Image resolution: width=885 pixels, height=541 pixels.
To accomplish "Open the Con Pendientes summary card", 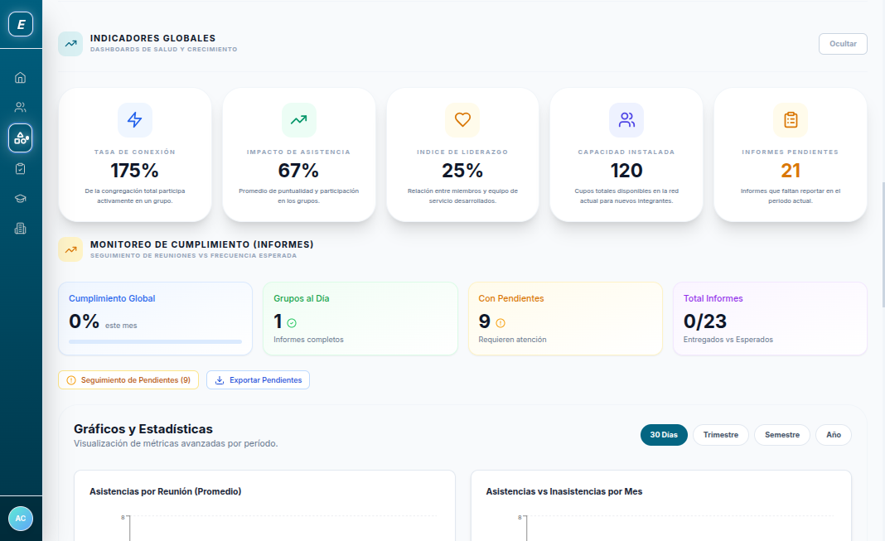I will pos(565,319).
